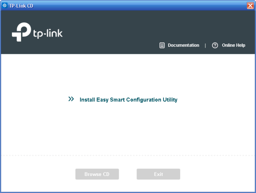Click the Online Help question mark icon
256x193 pixels.
215,45
